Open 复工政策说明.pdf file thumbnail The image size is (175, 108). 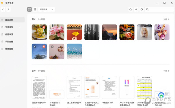pos(74,87)
